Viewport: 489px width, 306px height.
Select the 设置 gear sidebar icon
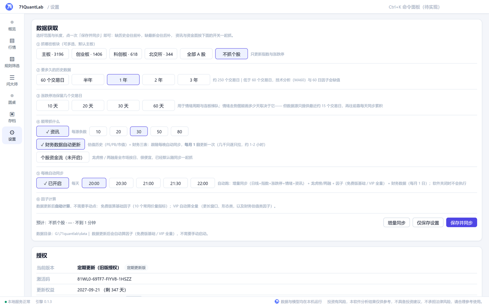[12, 135]
